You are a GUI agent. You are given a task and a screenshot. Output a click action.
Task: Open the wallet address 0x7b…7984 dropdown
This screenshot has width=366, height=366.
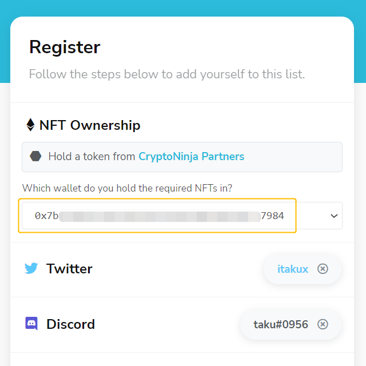coord(182,216)
